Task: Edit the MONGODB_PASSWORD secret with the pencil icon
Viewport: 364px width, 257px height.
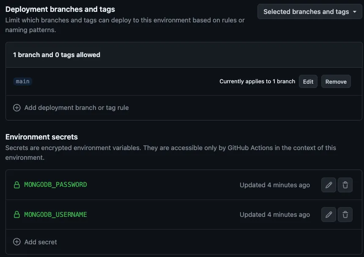Action: [328, 185]
